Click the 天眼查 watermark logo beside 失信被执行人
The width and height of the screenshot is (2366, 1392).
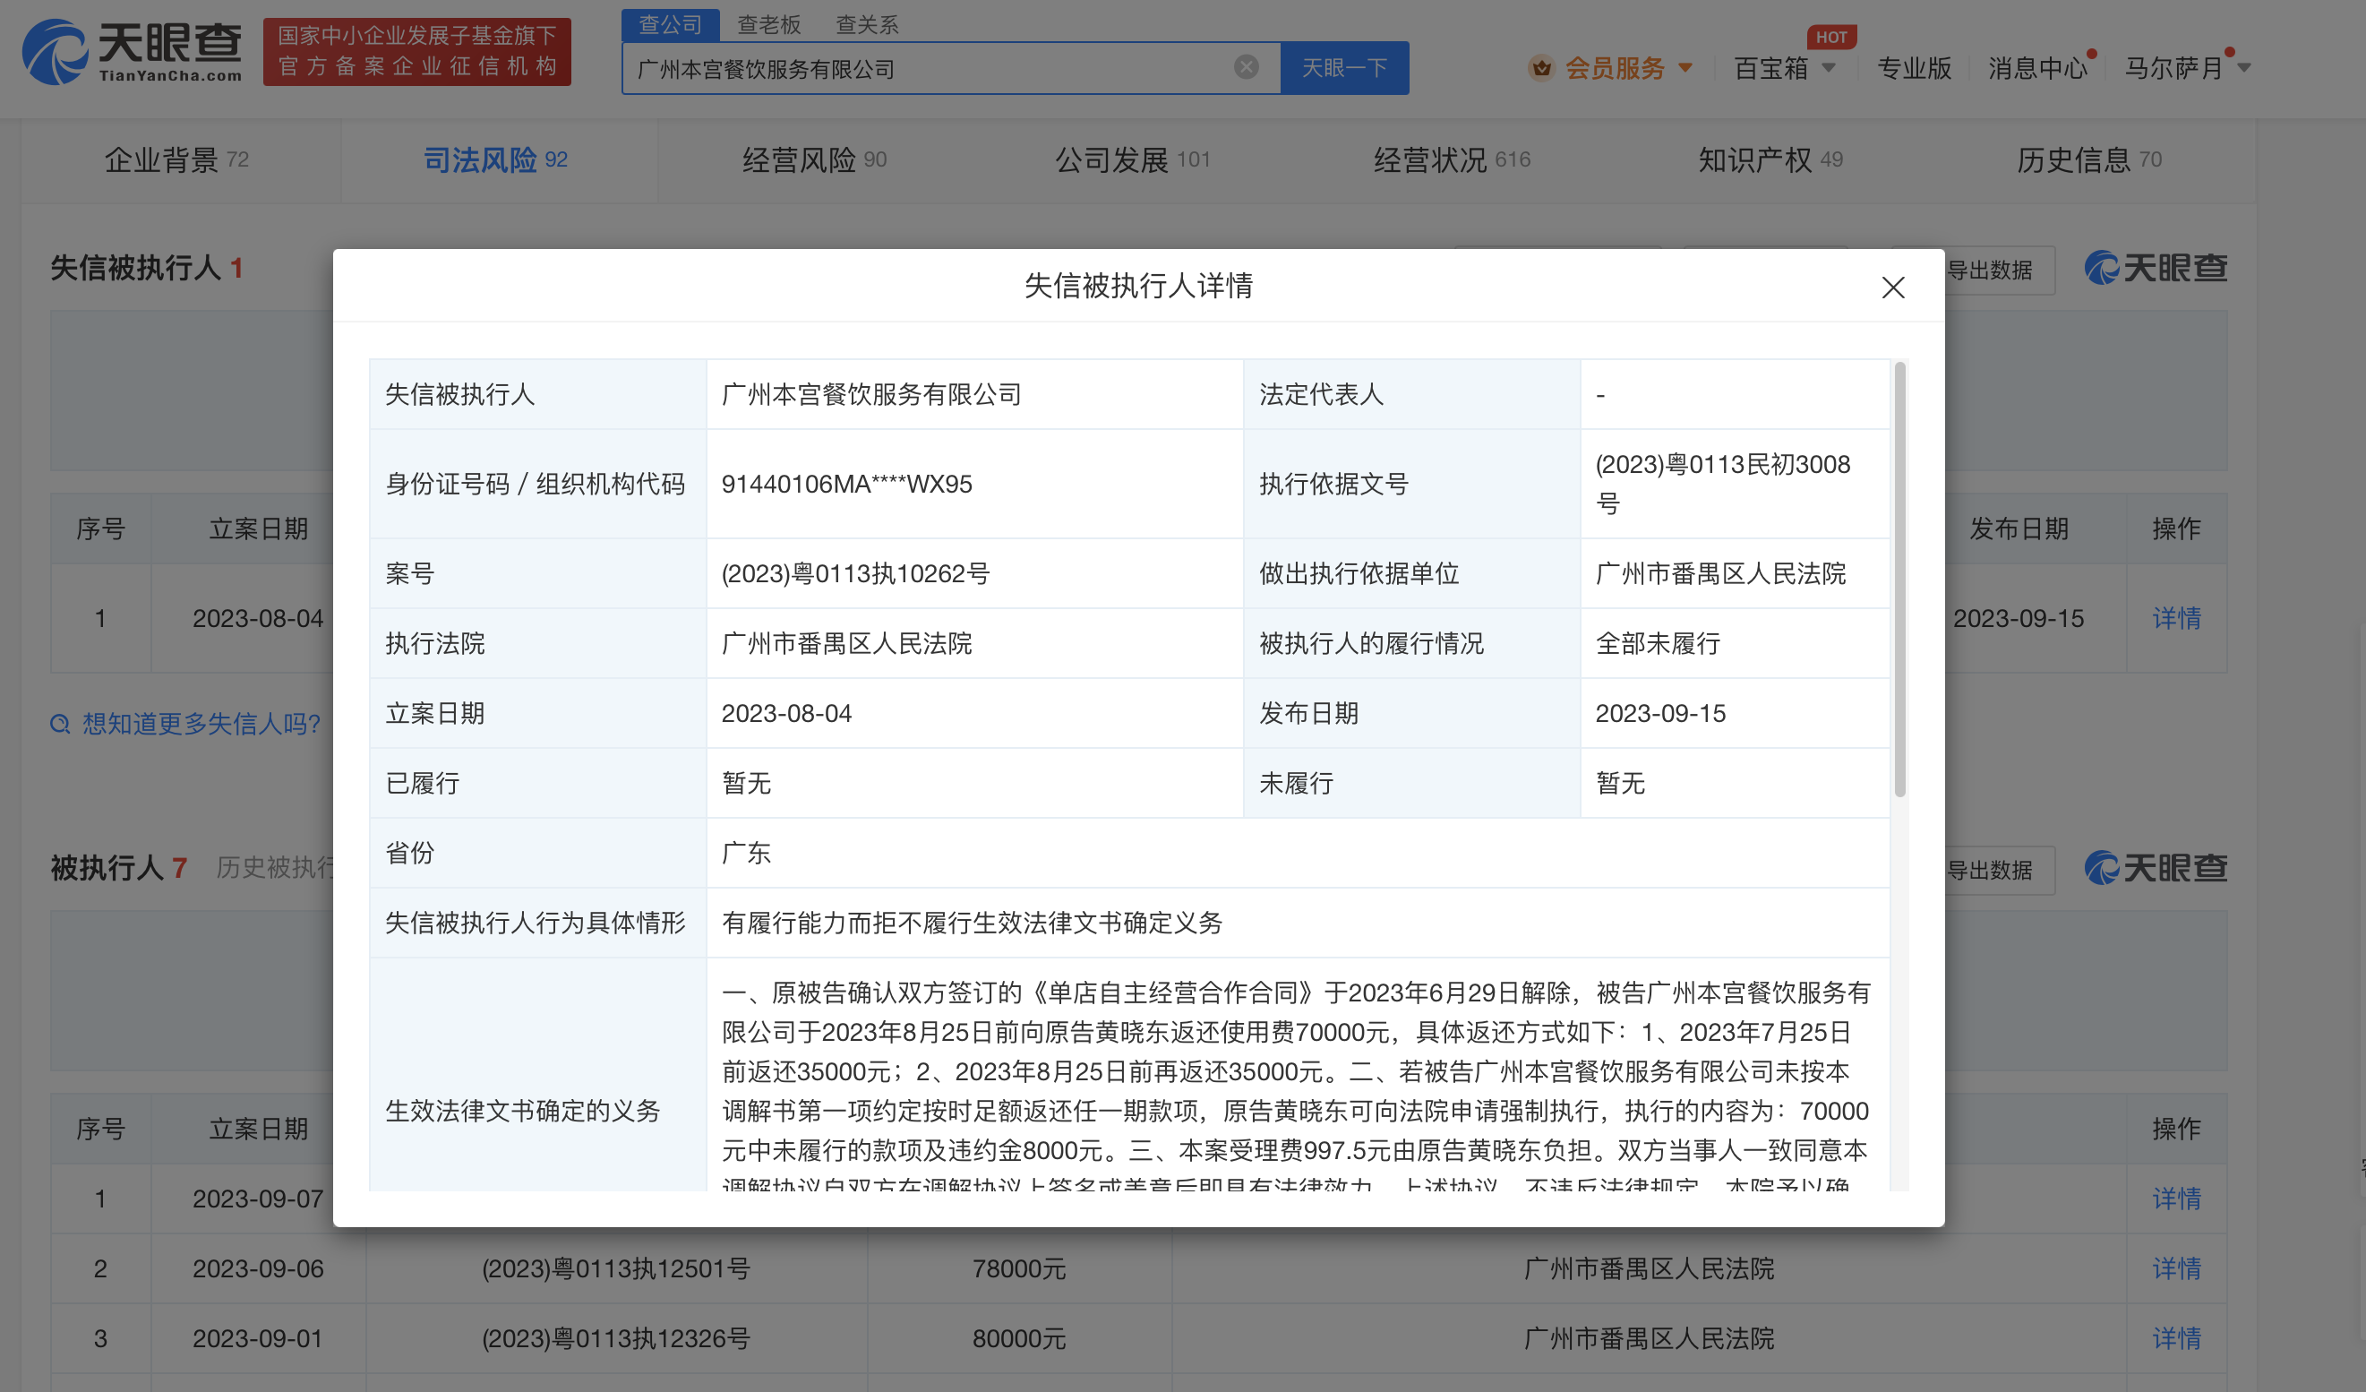tap(2155, 269)
